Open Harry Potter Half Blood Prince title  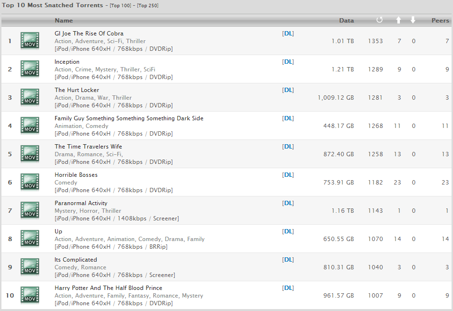click(x=108, y=288)
